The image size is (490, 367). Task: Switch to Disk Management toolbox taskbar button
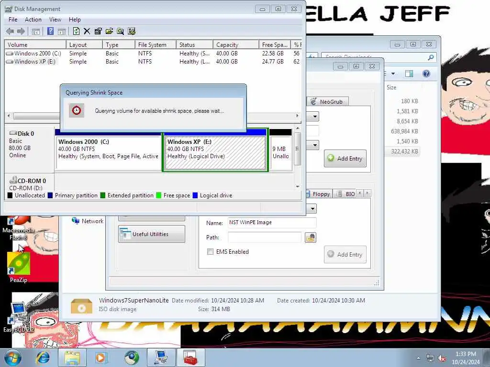tap(190, 357)
